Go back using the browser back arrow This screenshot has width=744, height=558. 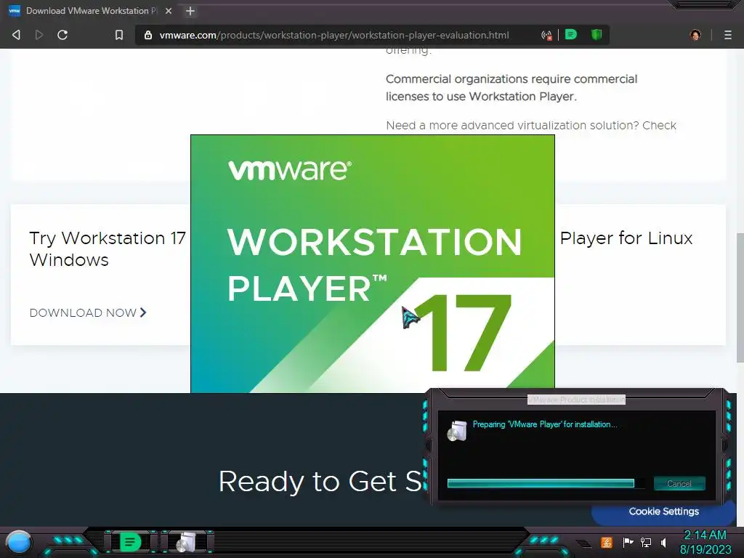click(x=16, y=35)
